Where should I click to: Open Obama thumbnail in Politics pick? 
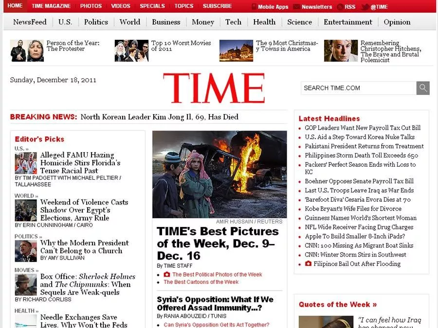[26, 251]
